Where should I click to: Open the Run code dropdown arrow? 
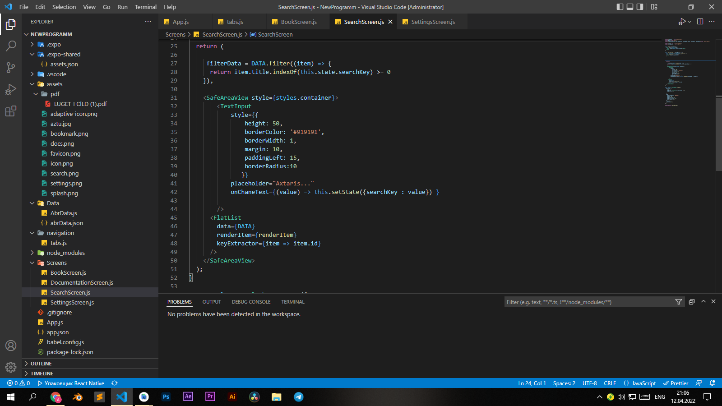(690, 22)
